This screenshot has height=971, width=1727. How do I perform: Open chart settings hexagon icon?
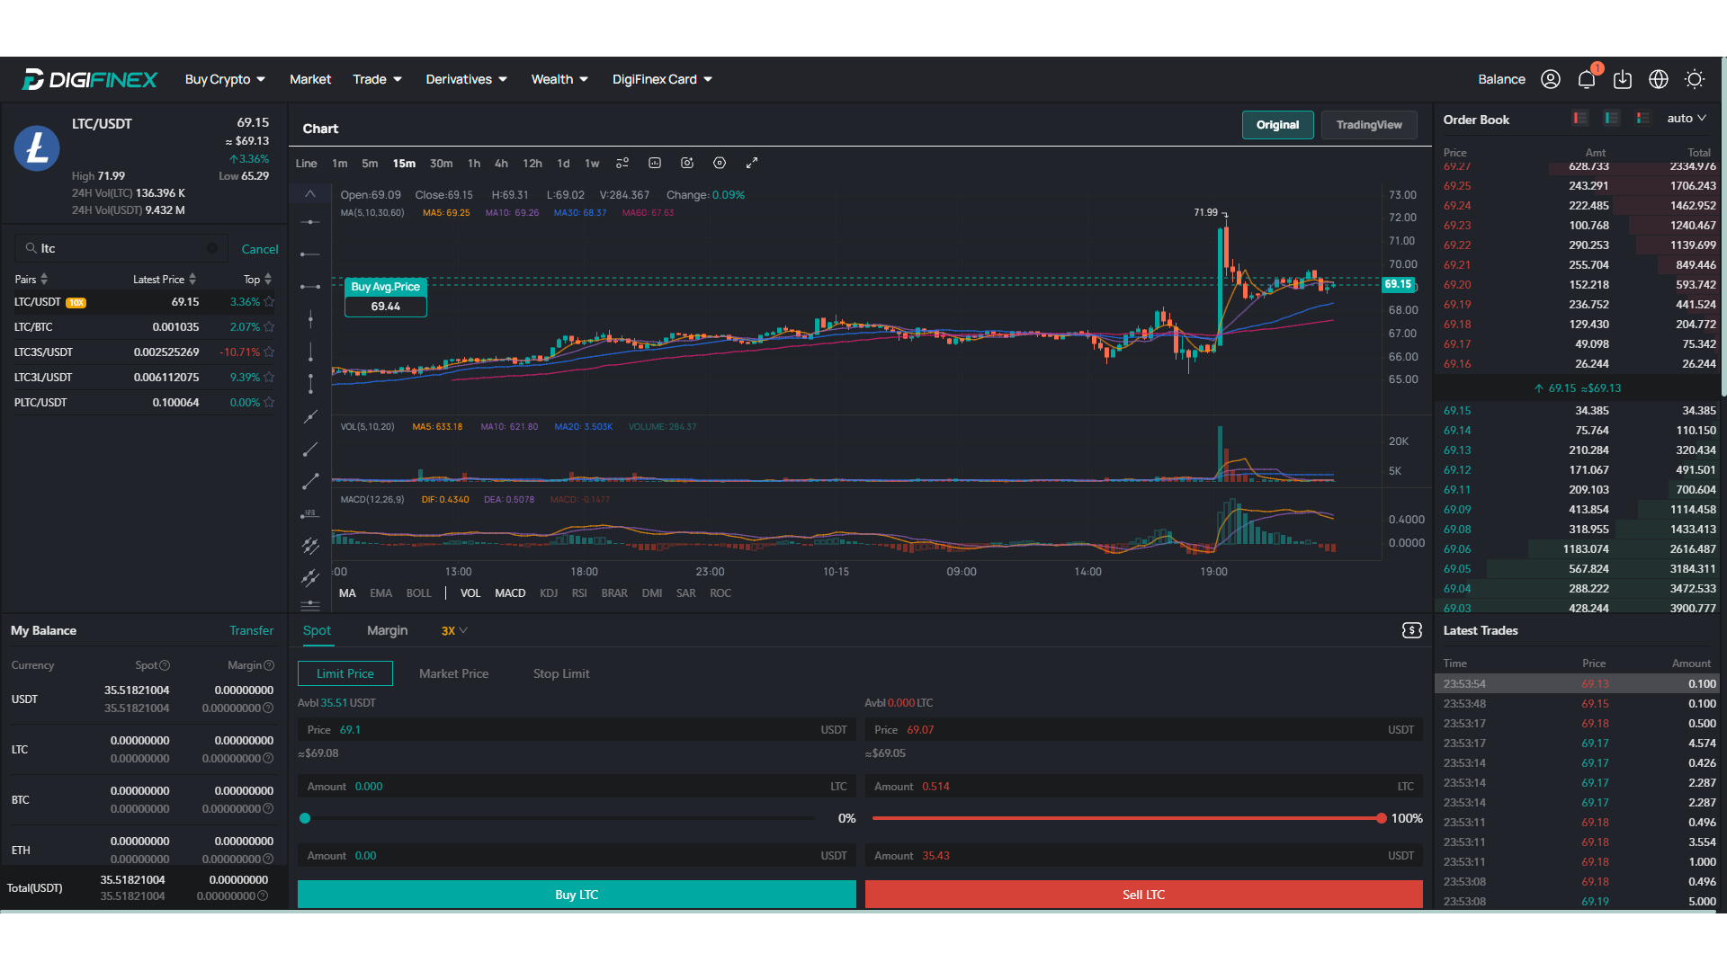(x=720, y=163)
